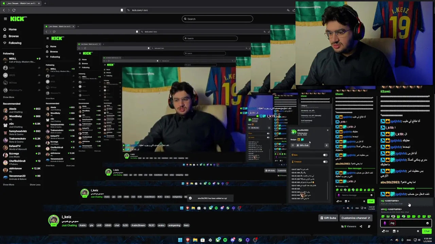Collapse the sidebar with the hamburger menu icon
This screenshot has height=244, width=435.
click(5, 19)
